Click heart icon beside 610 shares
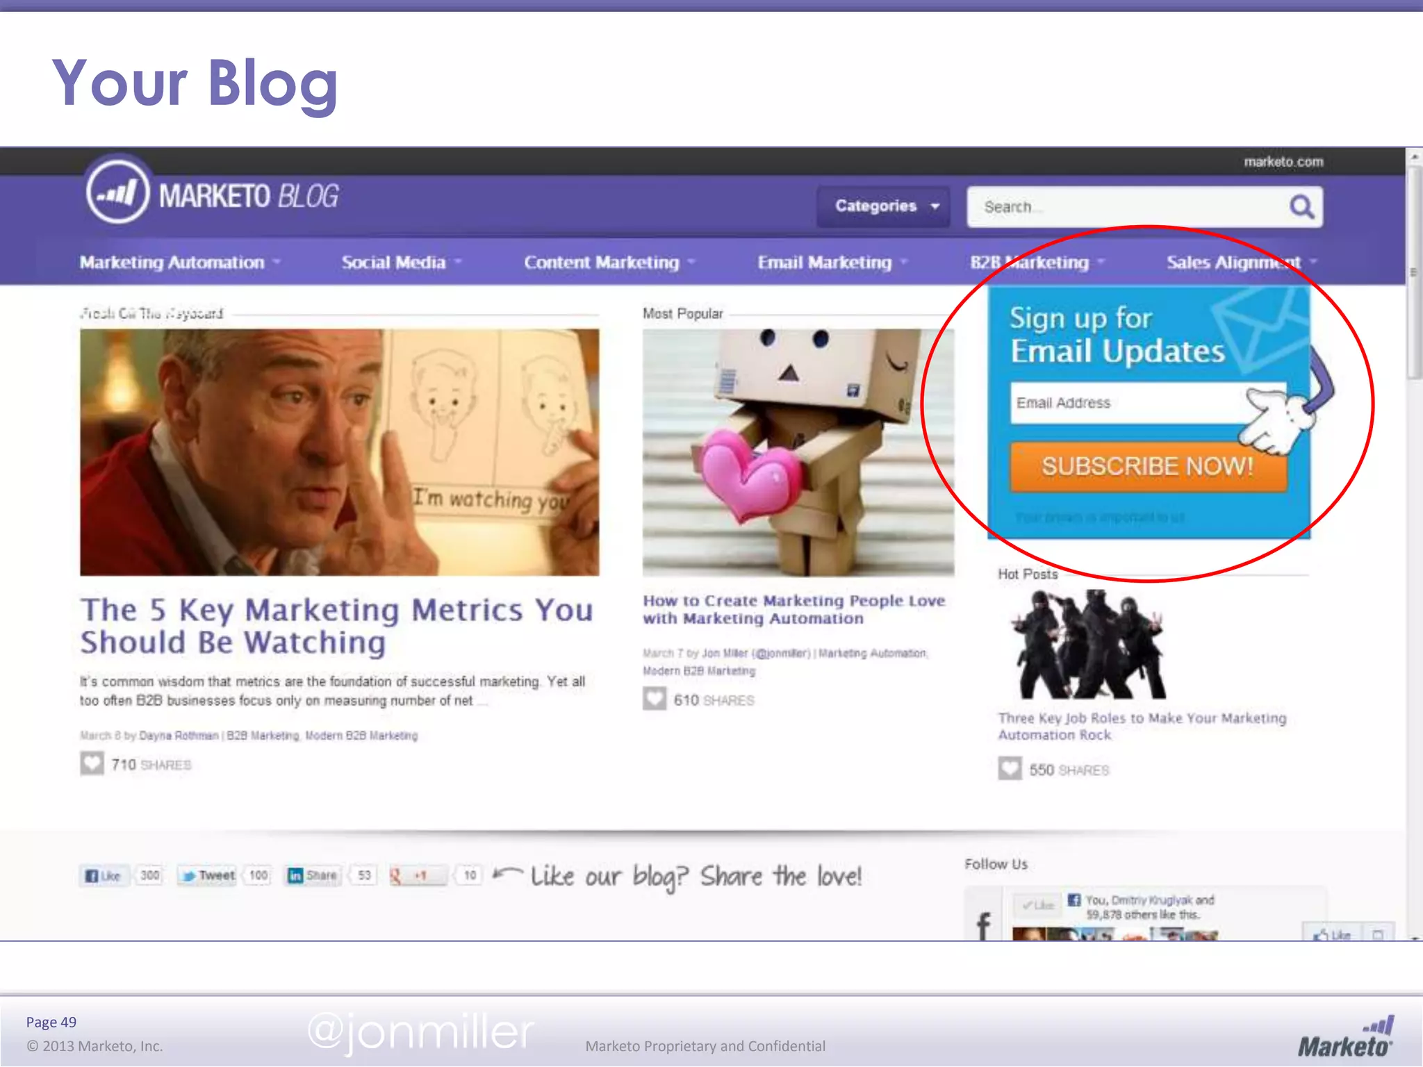1423x1067 pixels. (x=655, y=700)
